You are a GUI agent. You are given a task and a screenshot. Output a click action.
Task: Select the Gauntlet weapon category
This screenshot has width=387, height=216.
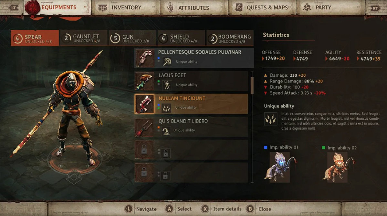[x=84, y=38]
